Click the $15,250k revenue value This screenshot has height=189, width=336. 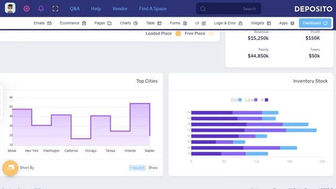[258, 38]
